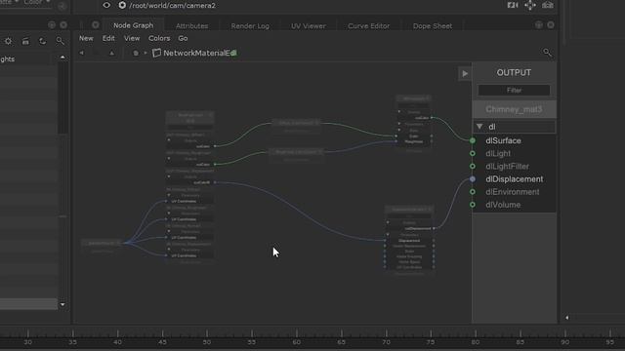The image size is (625, 351).
Task: Open the Go menu in the Node Graph
Action: [x=183, y=38]
